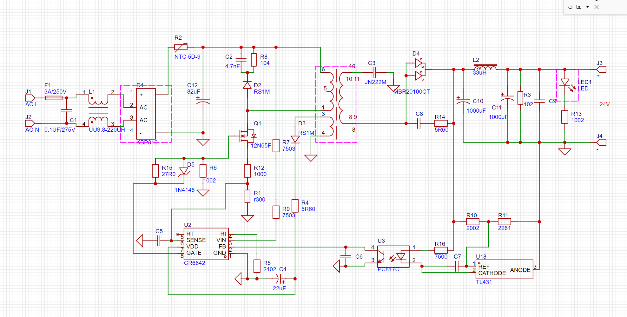Click the KBP310 part name label
This screenshot has width=627, height=317.
(x=147, y=142)
